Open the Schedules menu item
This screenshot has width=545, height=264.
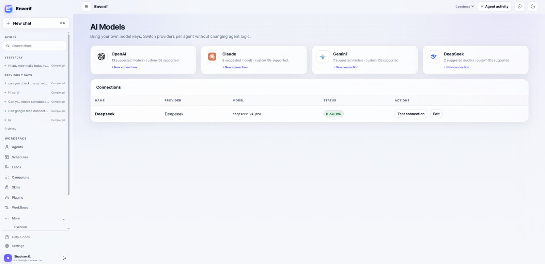click(20, 157)
